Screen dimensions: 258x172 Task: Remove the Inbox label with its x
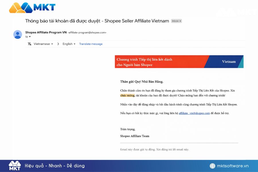[180, 21]
